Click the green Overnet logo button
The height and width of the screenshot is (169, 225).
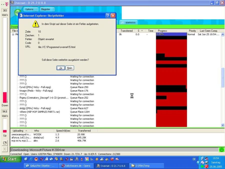18,12
